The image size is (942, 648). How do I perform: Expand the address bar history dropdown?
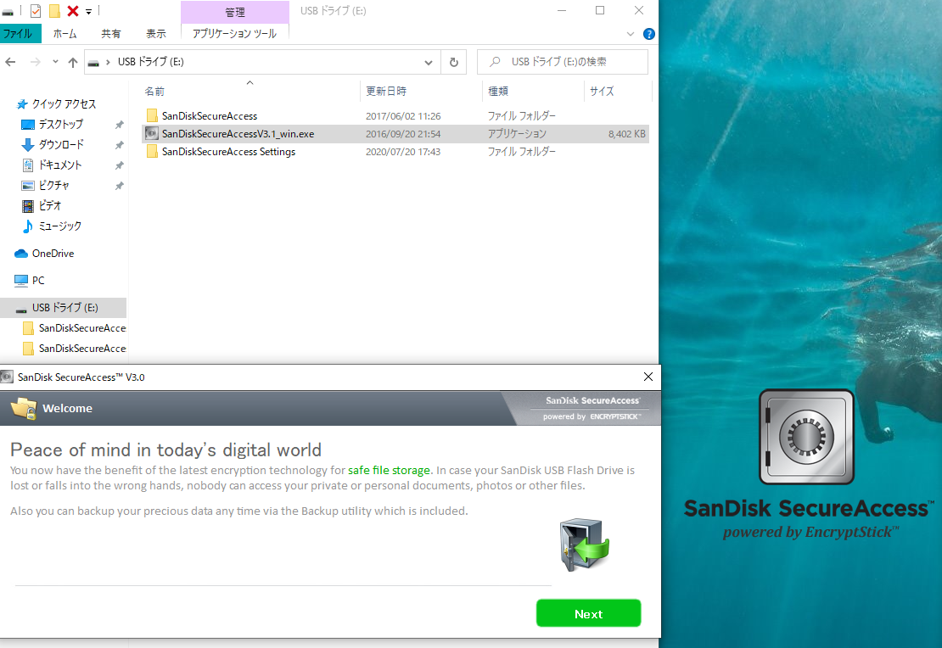click(429, 62)
